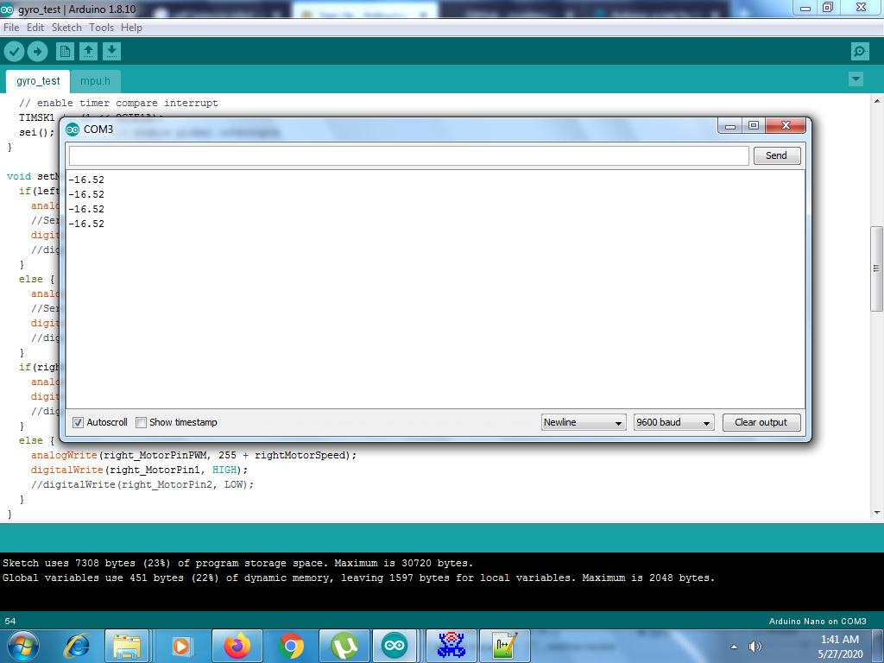Viewport: 884px width, 663px height.
Task: Enable the Show timestamp checkbox
Action: [141, 422]
